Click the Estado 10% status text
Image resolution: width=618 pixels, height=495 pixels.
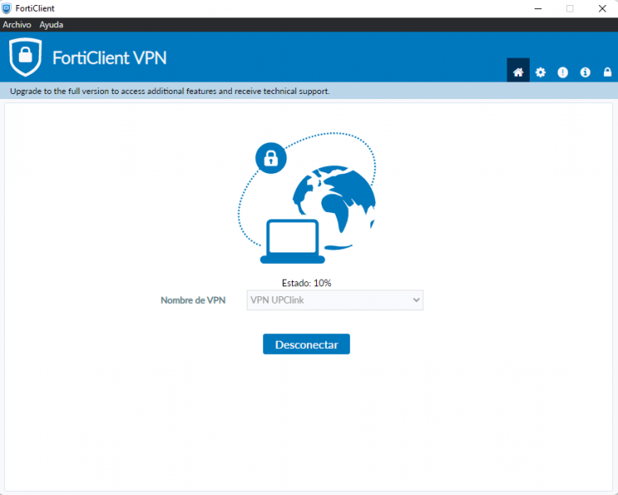pos(306,283)
